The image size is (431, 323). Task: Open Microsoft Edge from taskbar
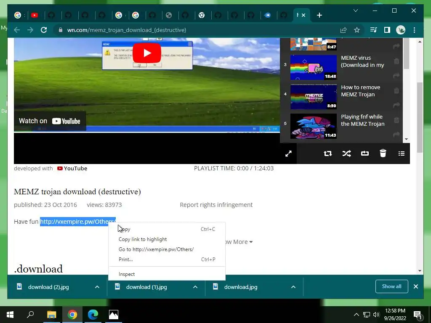pos(93,315)
